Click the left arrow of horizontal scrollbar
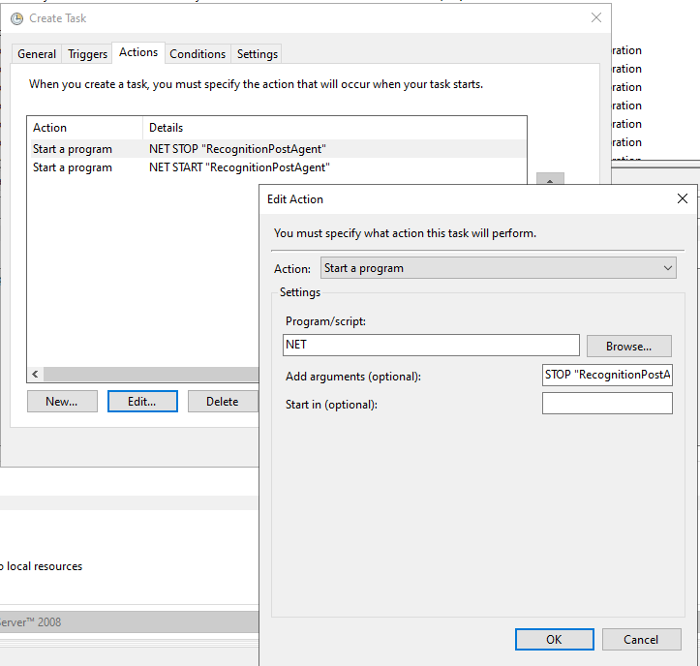The width and height of the screenshot is (700, 666). [x=35, y=374]
